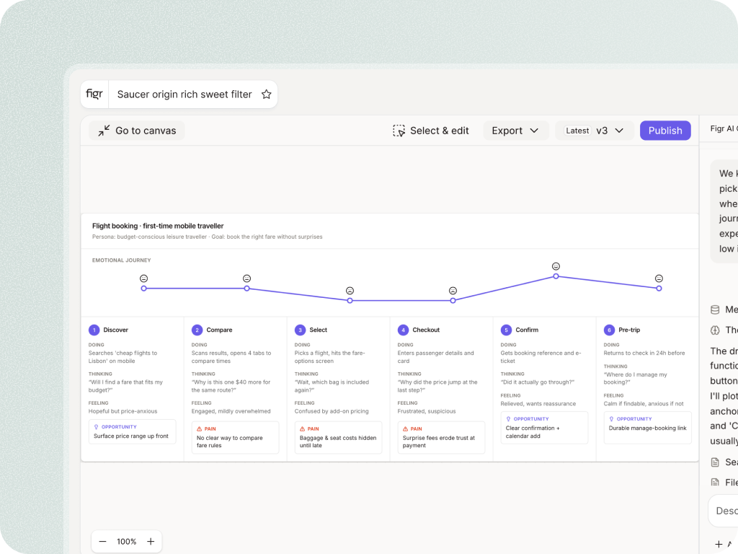Click the lightbulb icon in Pre-trip opportunity card
Image resolution: width=738 pixels, height=554 pixels.
[x=612, y=419]
